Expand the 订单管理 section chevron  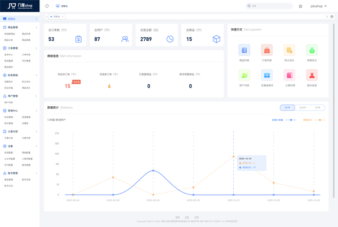(36, 48)
